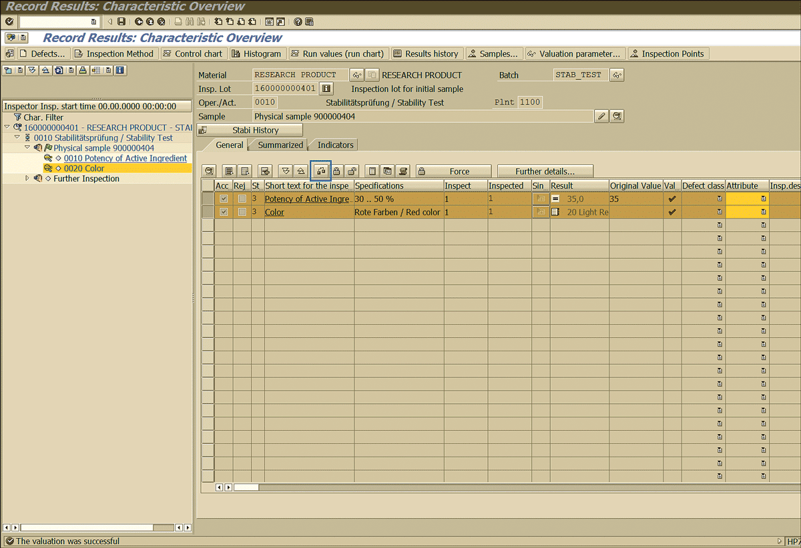
Task: Open the command field history dropdown
Action: (94, 22)
